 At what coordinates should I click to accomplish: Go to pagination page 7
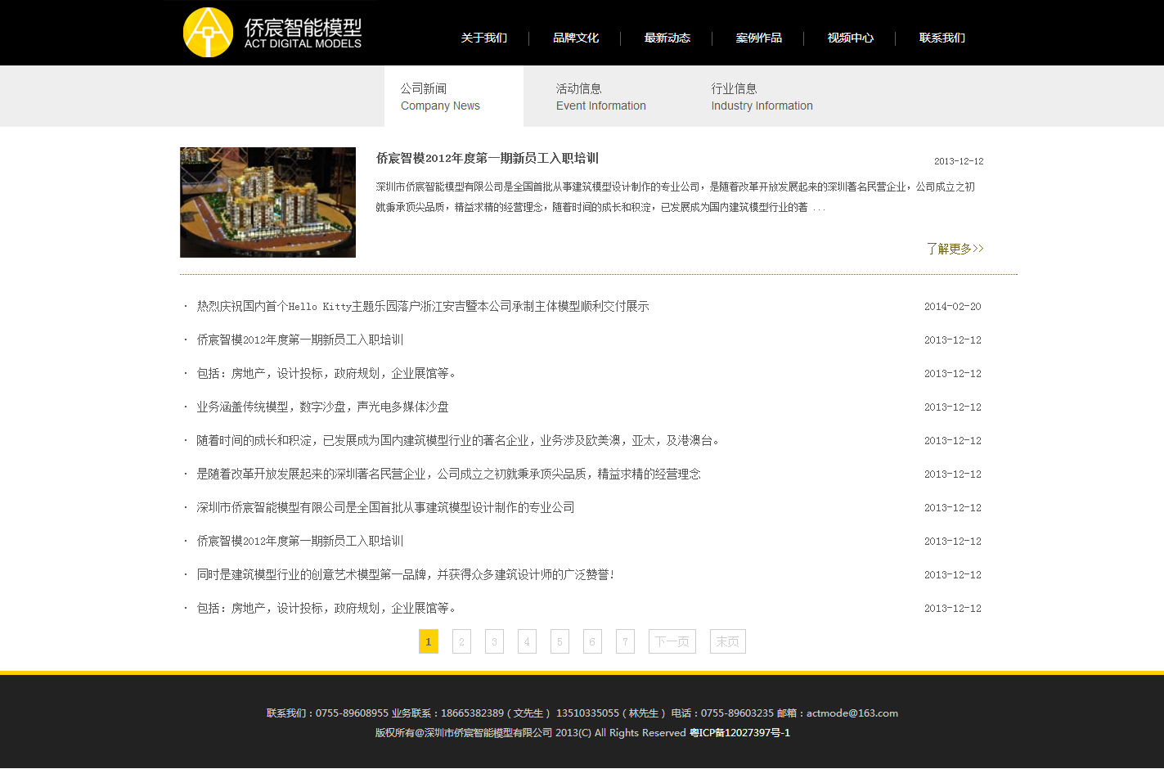click(625, 641)
